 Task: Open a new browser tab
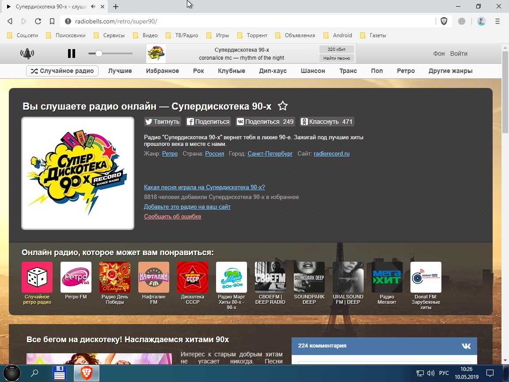point(116,6)
